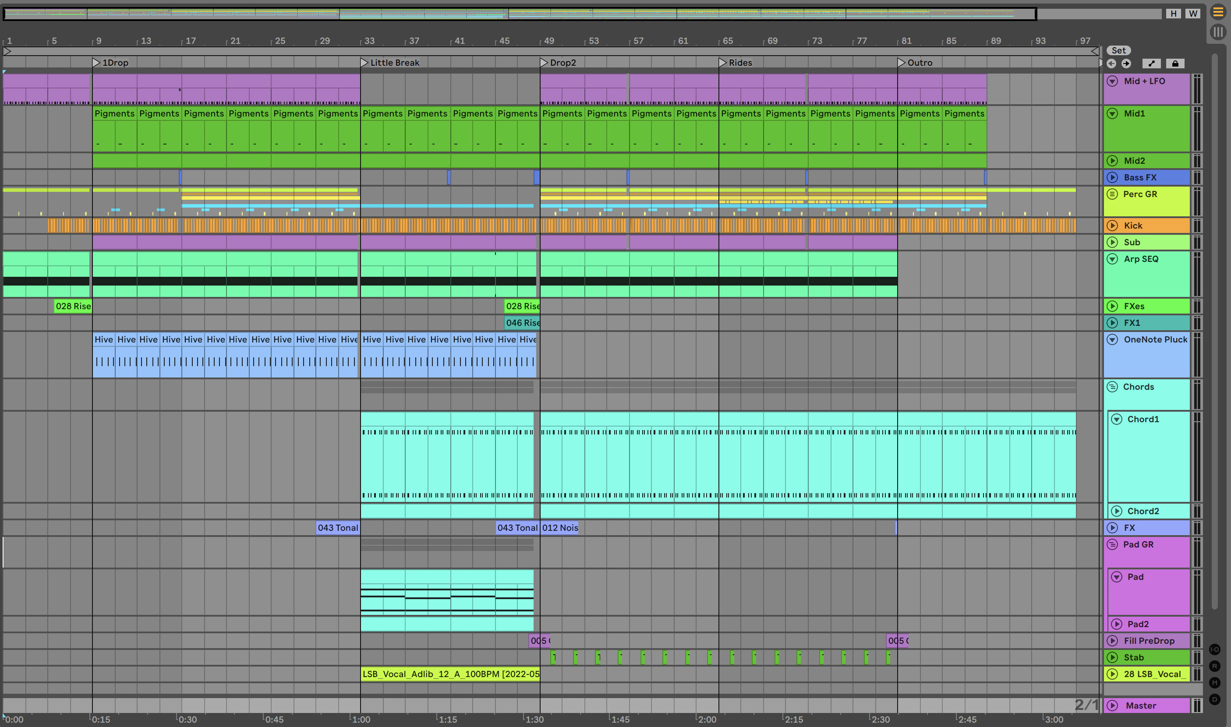Show the In/Out section (I-O)
1231x727 pixels.
(x=1214, y=649)
